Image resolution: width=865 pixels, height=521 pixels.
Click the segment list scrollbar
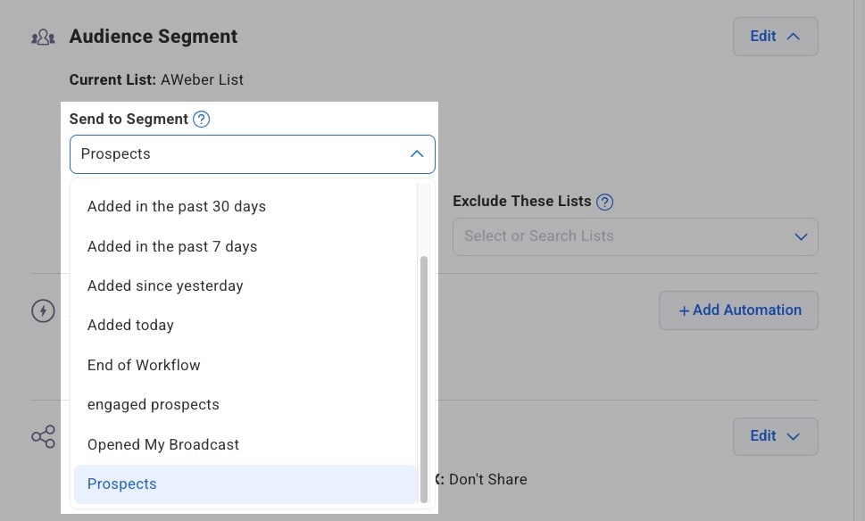tap(424, 375)
